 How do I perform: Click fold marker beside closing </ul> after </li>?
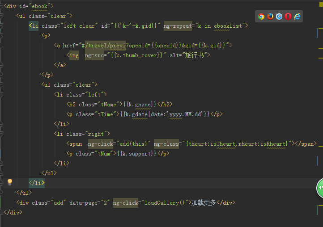click(1, 193)
